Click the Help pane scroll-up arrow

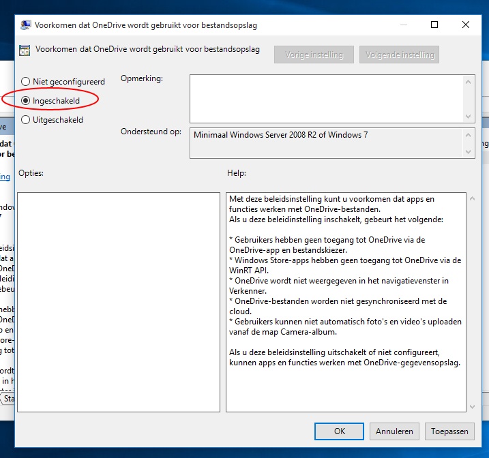[472, 198]
